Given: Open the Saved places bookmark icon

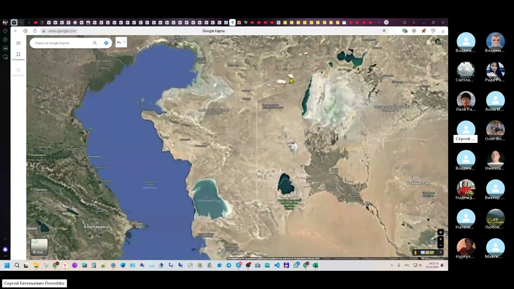Looking at the screenshot, I should click(18, 55).
